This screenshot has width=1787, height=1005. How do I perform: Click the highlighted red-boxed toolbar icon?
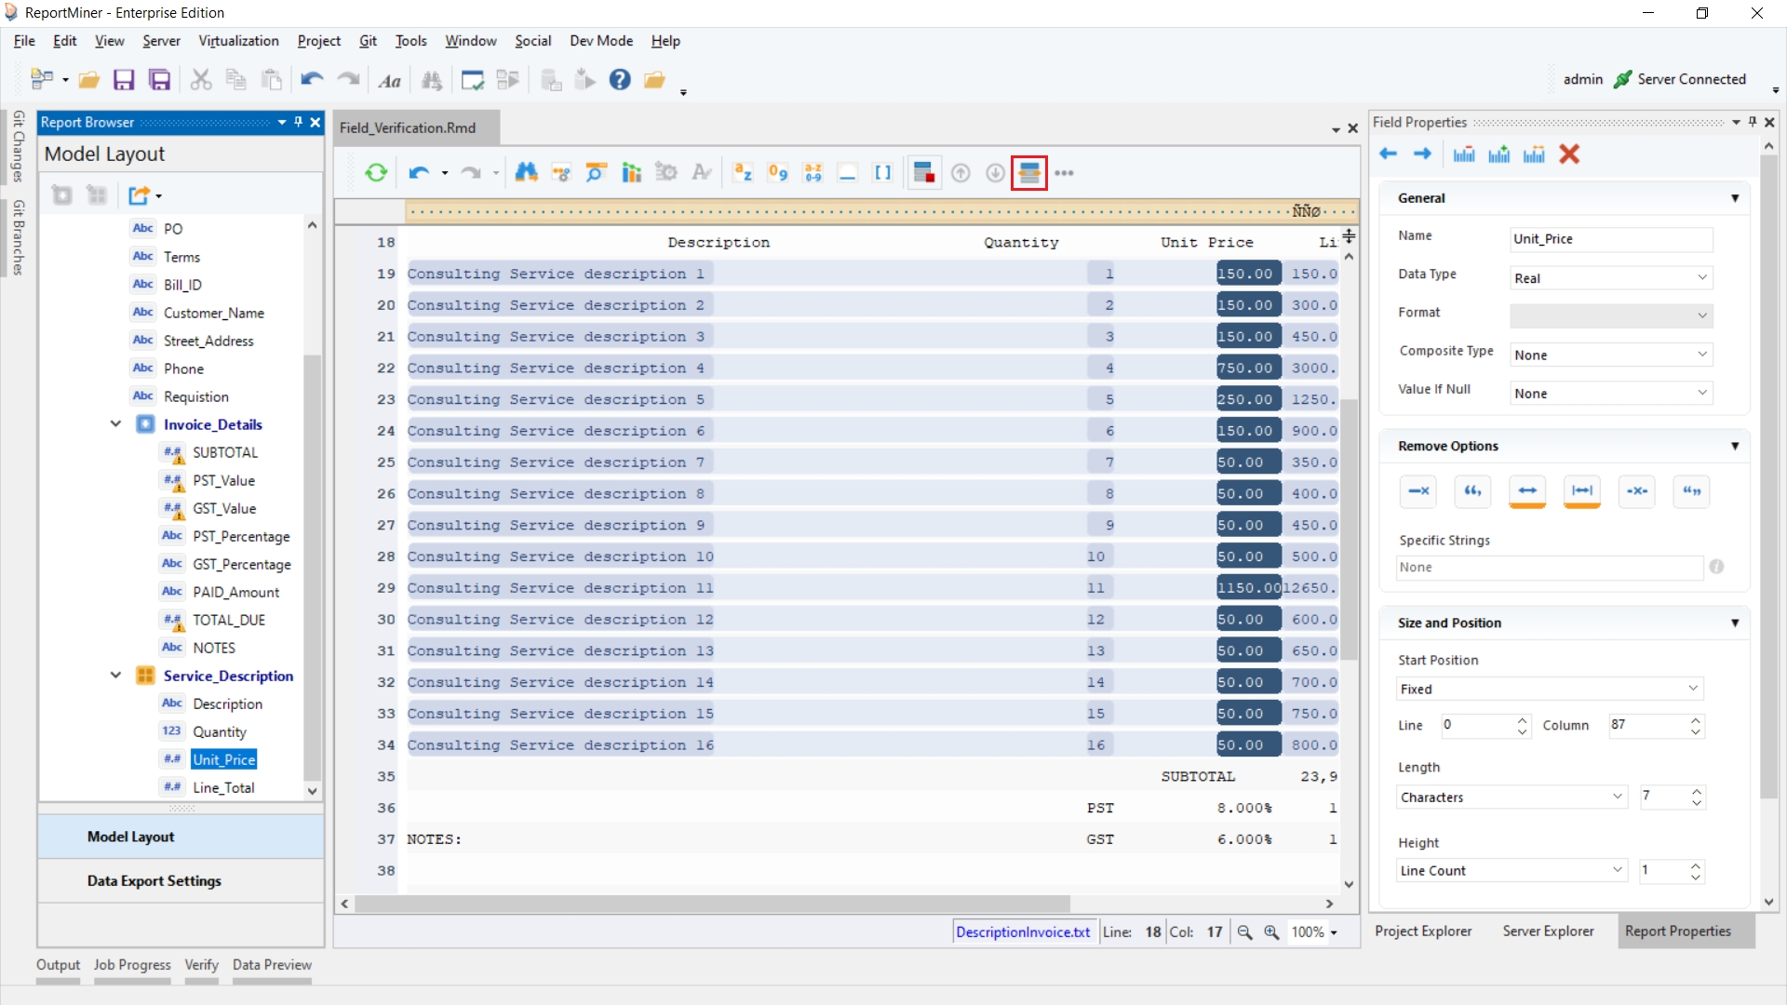tap(1029, 173)
